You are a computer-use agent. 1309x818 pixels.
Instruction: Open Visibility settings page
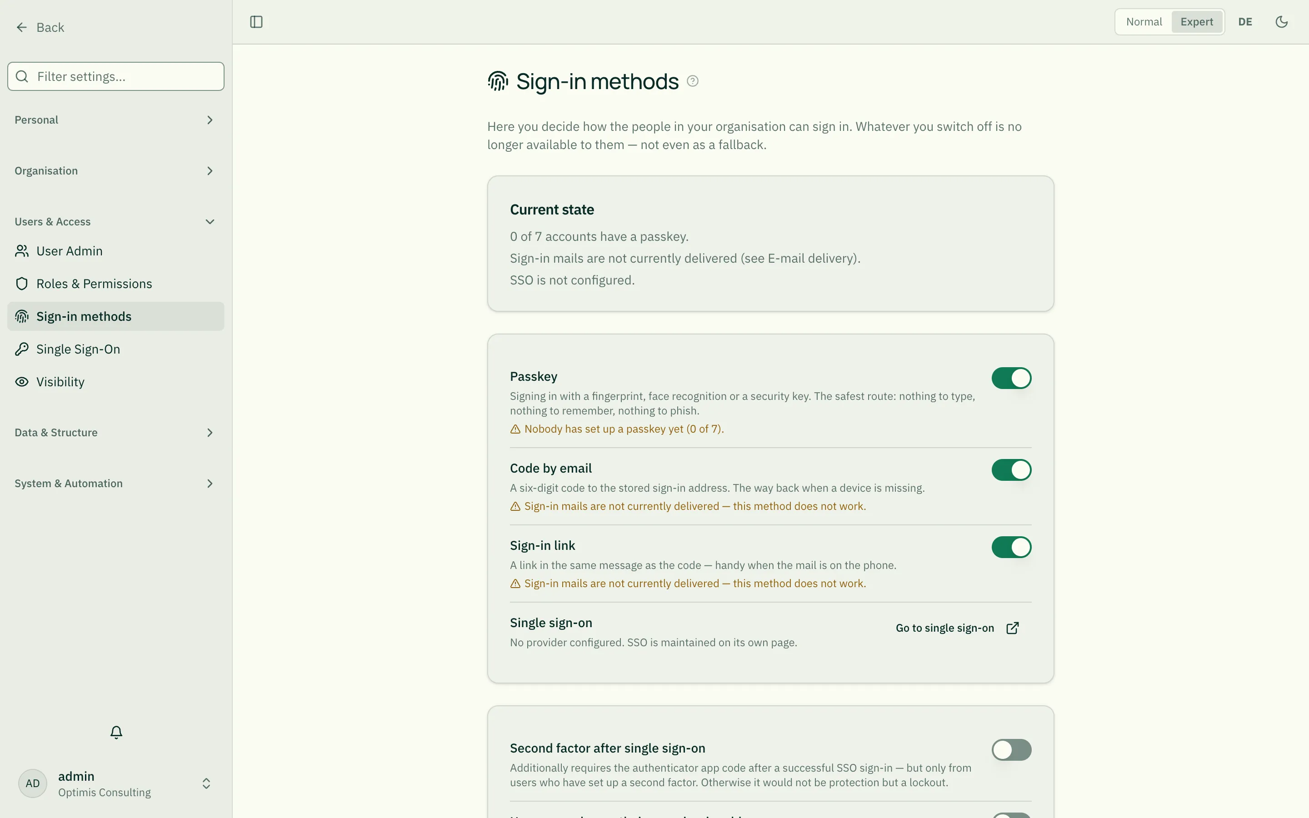click(x=116, y=382)
